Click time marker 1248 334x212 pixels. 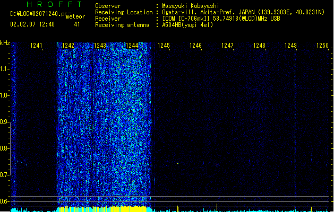click(259, 46)
